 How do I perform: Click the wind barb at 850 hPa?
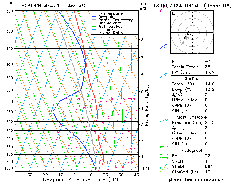[x=164, y=147]
